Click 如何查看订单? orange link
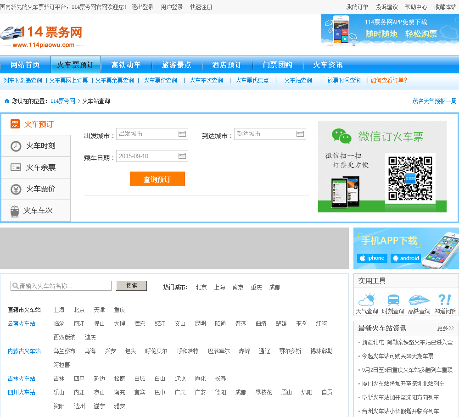Screen dimensions: 459x417 click(x=389, y=80)
